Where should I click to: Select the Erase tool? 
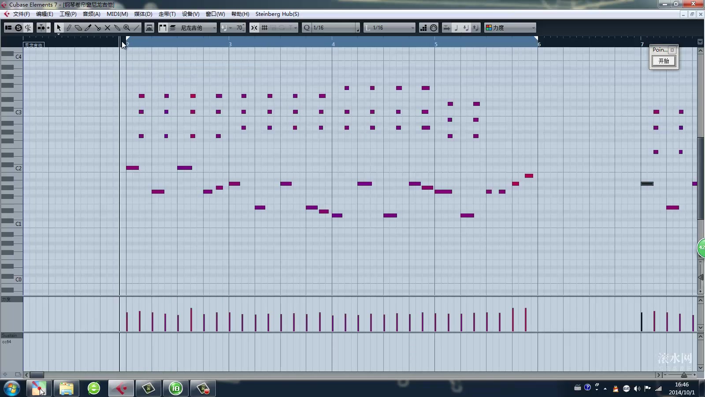tap(78, 28)
